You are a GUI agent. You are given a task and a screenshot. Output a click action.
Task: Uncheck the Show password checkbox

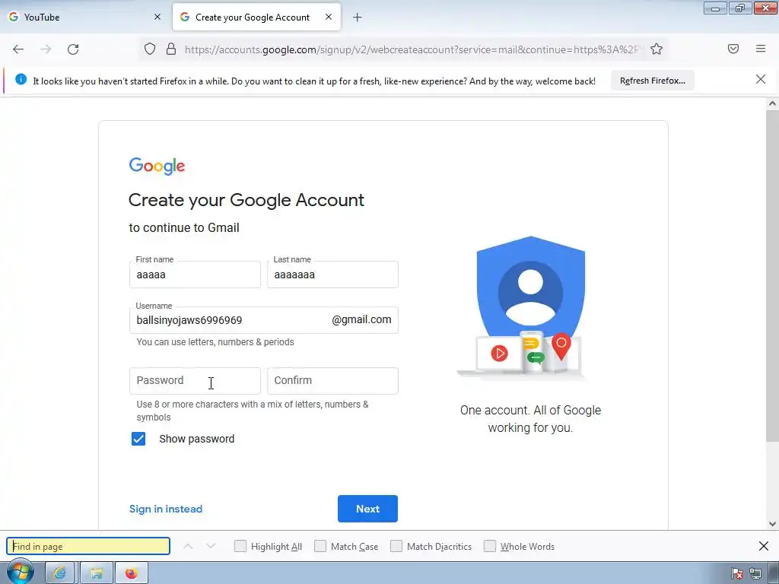[138, 439]
